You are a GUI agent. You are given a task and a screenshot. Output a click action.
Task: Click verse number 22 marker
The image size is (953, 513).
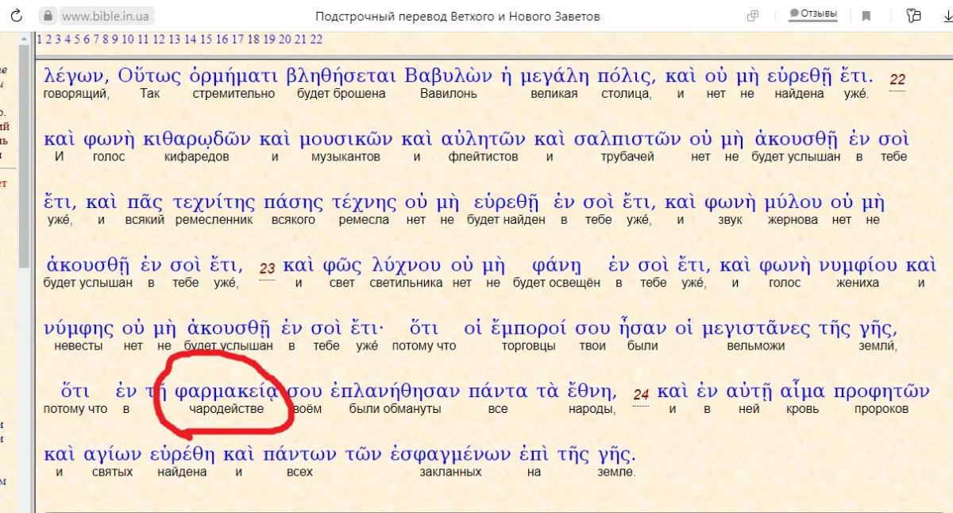click(897, 80)
